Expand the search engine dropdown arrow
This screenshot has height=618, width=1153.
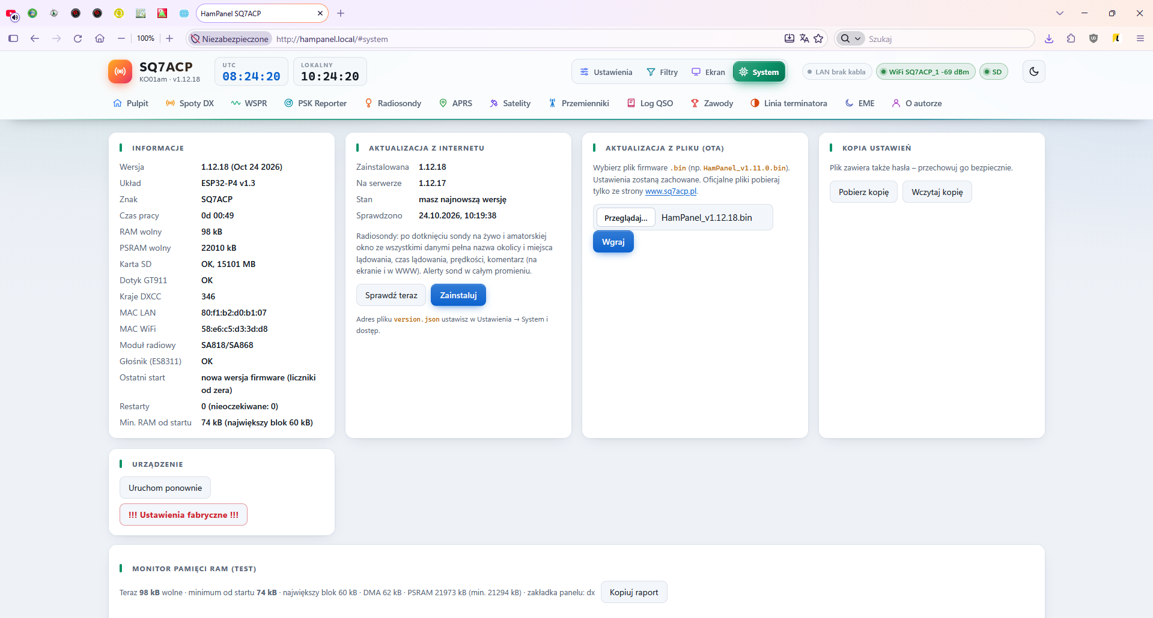tap(857, 39)
